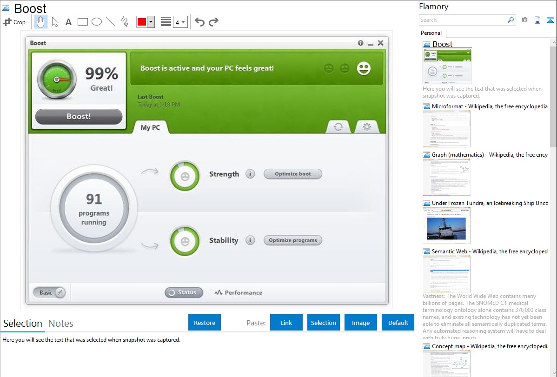Activate the hand pan tool
Image resolution: width=557 pixels, height=377 pixels.
(40, 22)
